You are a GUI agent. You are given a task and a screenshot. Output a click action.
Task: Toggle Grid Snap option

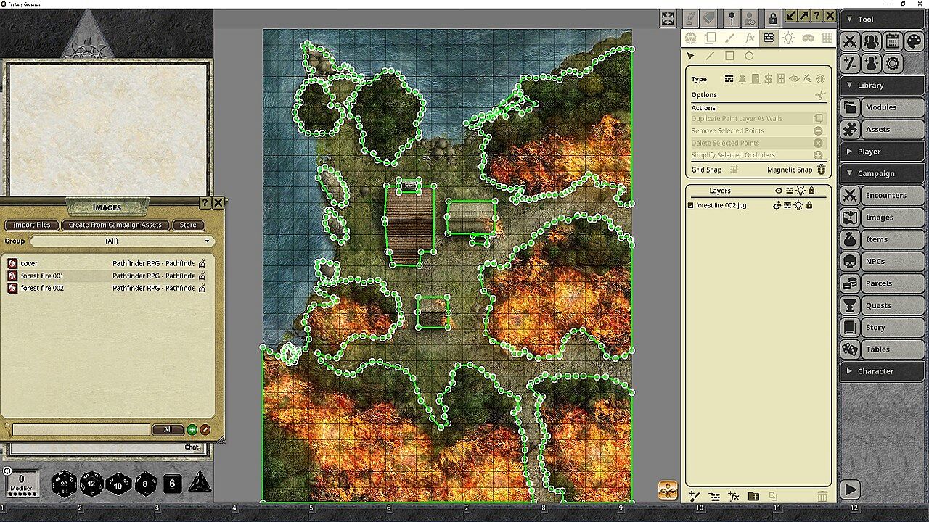734,170
